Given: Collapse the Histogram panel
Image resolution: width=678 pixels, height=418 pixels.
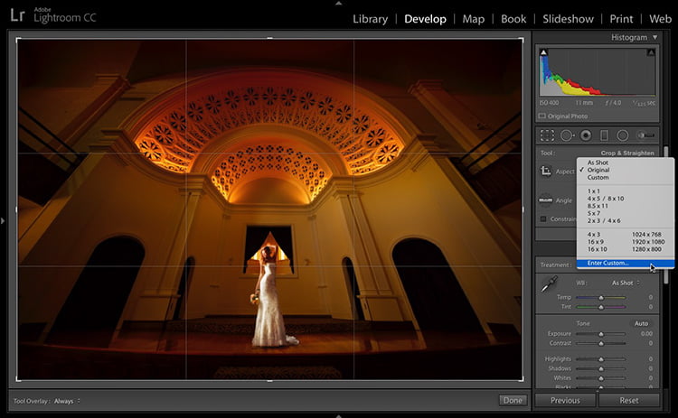Looking at the screenshot, I should (654, 38).
